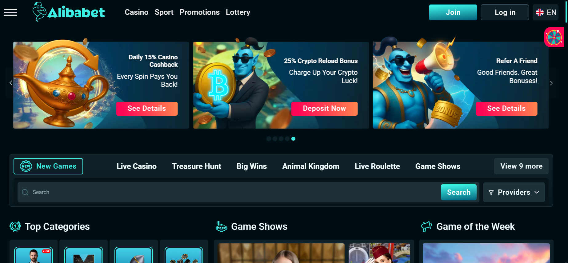Open the spinning bonus wheel icon
Screen dimensions: 568x263
554,37
